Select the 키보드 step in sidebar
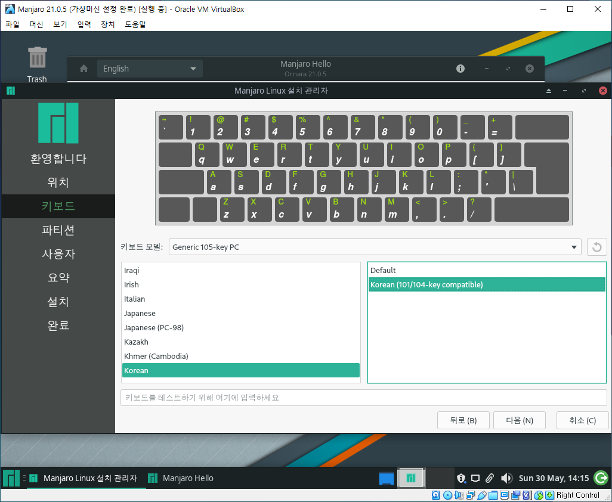The height and width of the screenshot is (502, 612). [58, 206]
